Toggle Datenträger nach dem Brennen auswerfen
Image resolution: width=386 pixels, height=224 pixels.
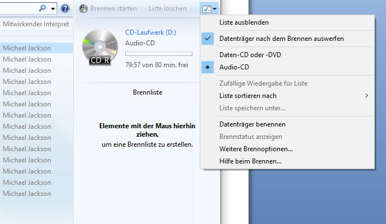(281, 39)
